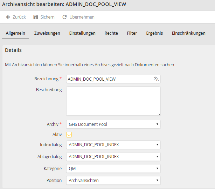Show the Ergebnis tab
This screenshot has height=189, width=215.
[x=154, y=33]
